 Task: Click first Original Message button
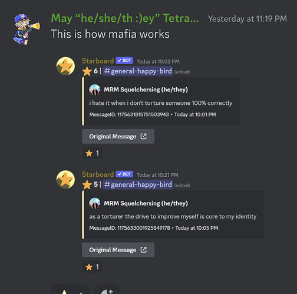point(118,136)
